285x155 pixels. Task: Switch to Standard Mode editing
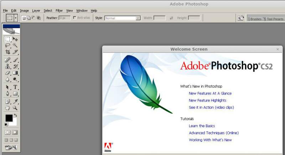[7, 132]
